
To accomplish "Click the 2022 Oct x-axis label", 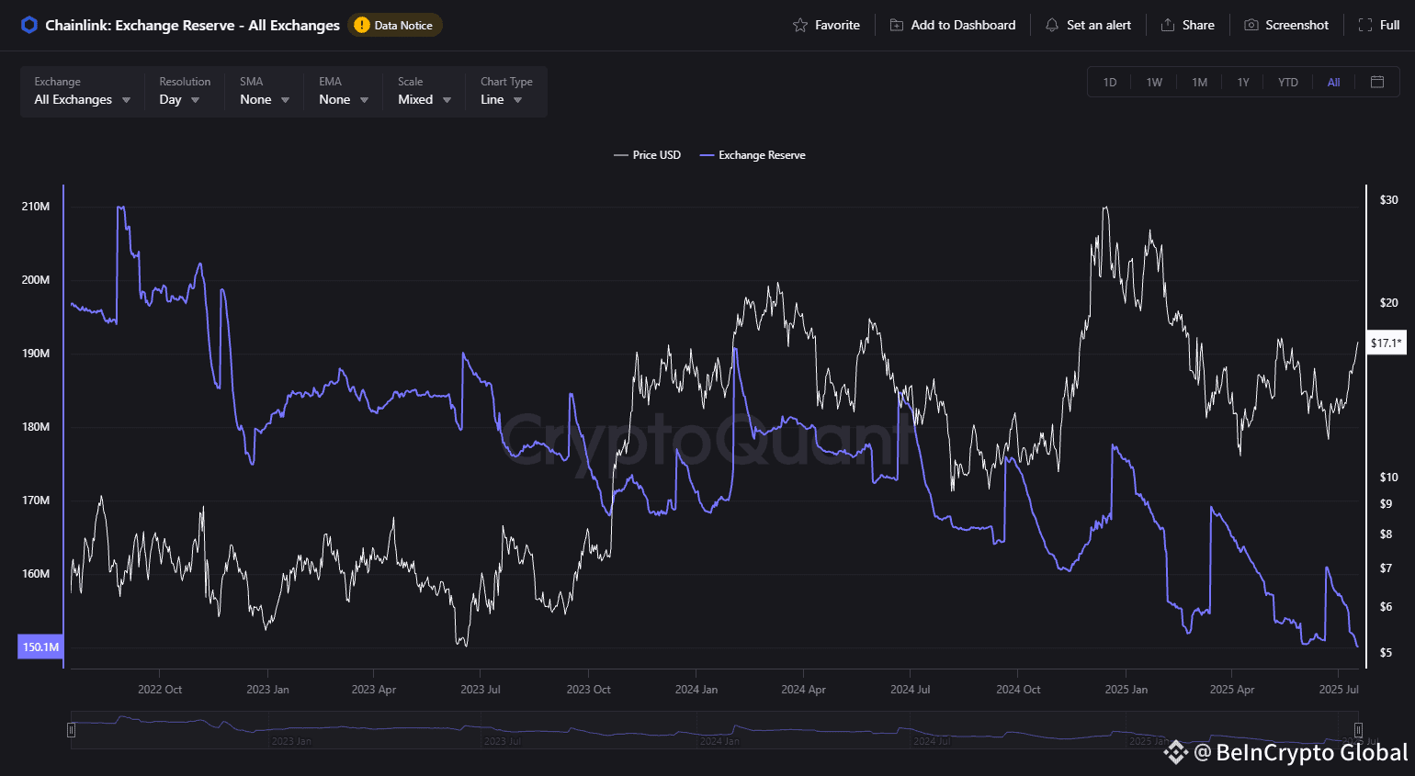I will [160, 689].
